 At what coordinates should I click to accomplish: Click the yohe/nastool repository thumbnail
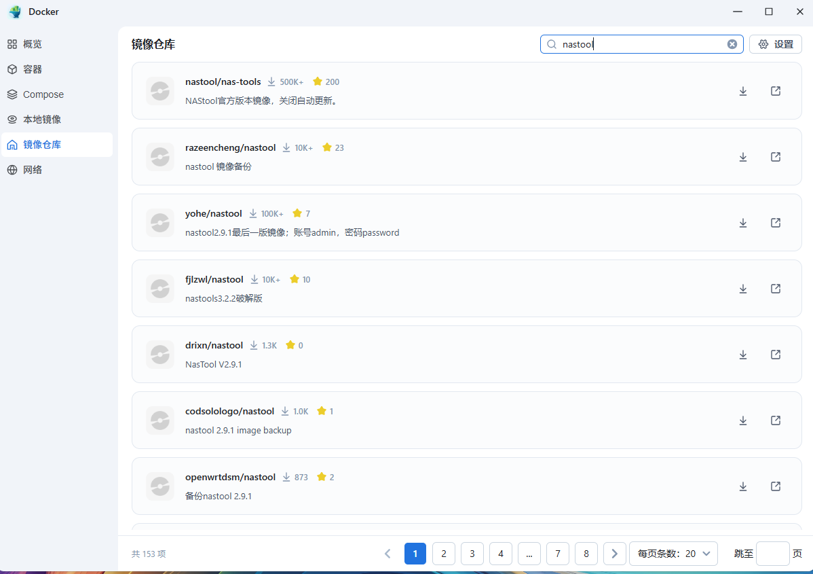(x=159, y=223)
